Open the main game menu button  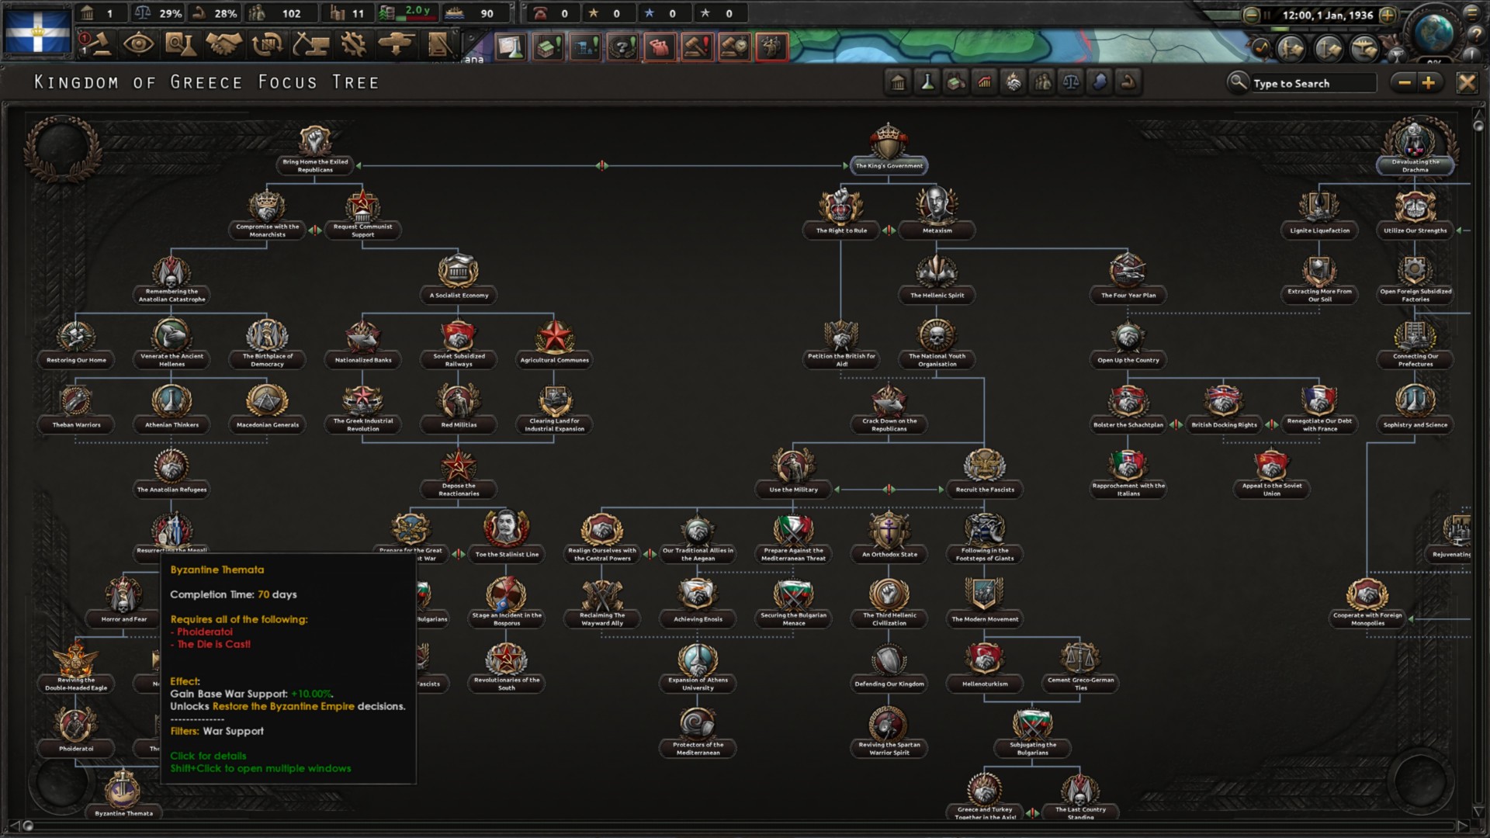click(1471, 13)
